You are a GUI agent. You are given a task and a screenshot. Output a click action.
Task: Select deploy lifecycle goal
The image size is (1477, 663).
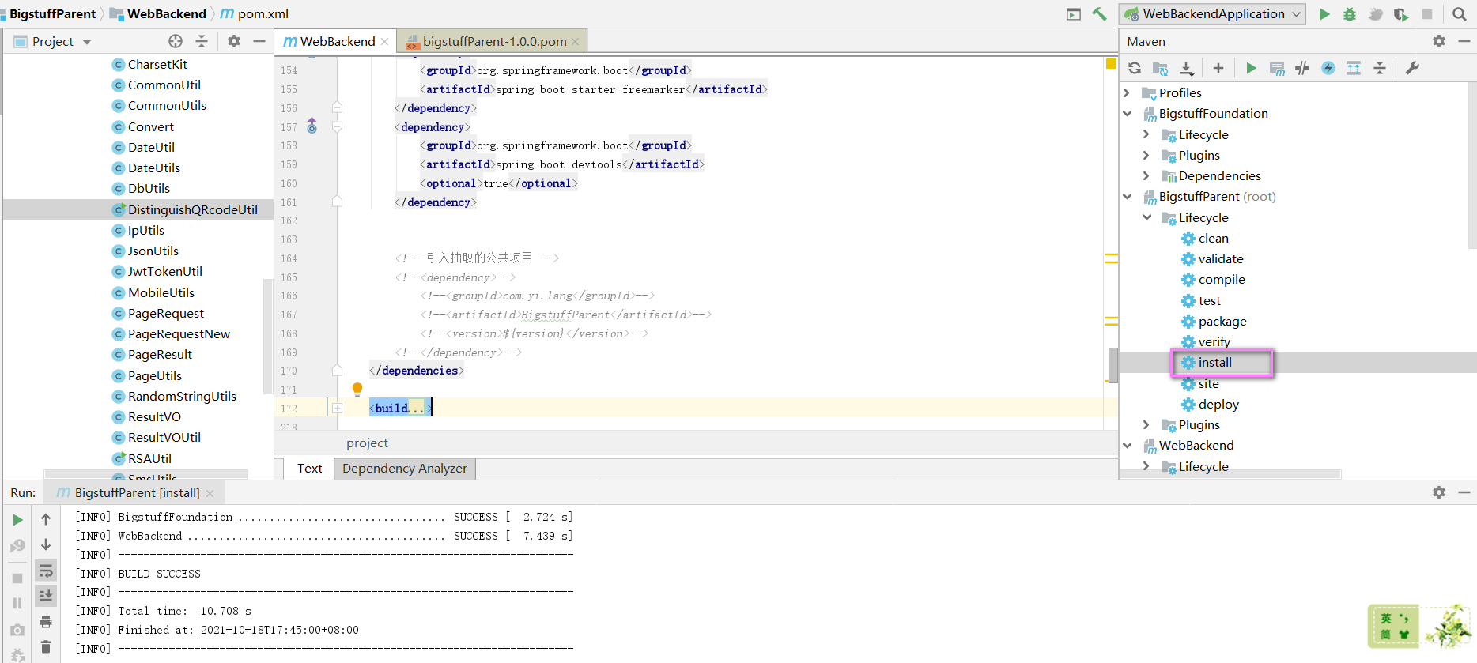[x=1218, y=405]
